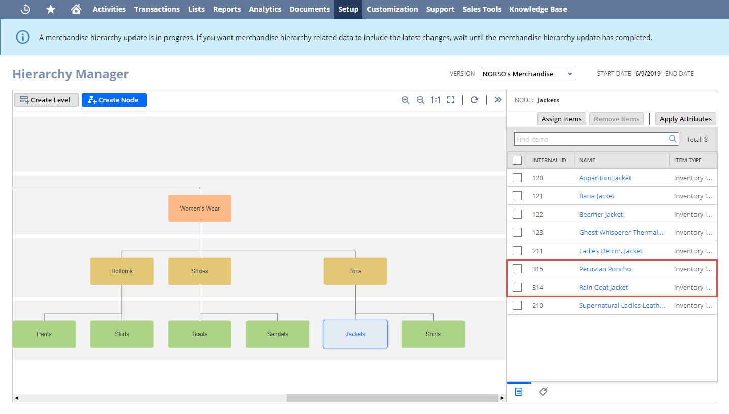The height and width of the screenshot is (414, 729).
Task: Open the Analytics menu
Action: pos(265,9)
